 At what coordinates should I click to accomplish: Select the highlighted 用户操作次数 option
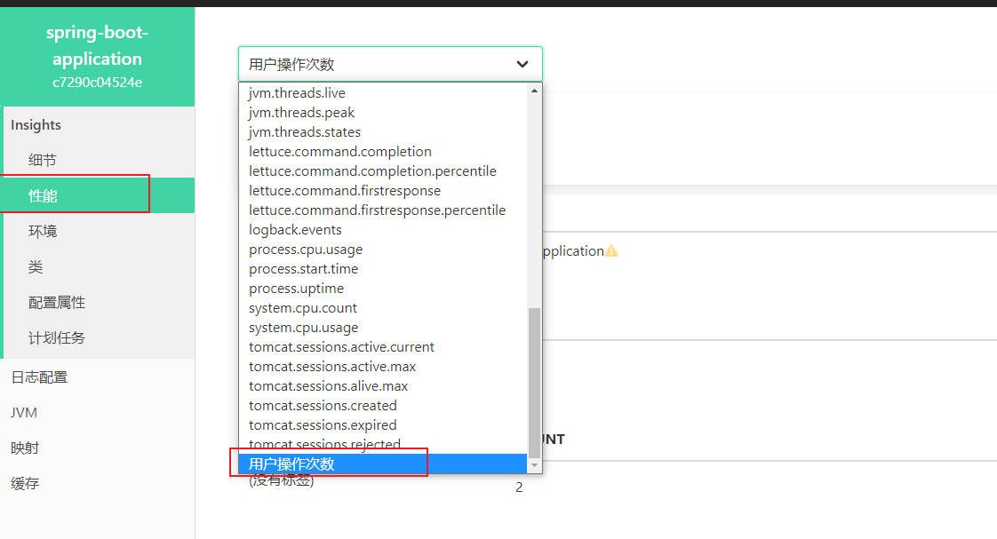[292, 464]
